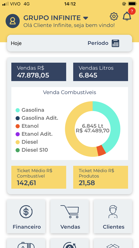The width and height of the screenshot is (139, 248).
Task: Expand the GRUPO INFINITE dropdown arrow
Action: 86,18
